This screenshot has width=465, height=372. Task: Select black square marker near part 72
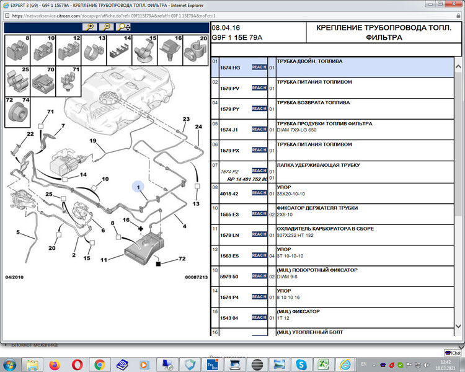click(x=159, y=264)
